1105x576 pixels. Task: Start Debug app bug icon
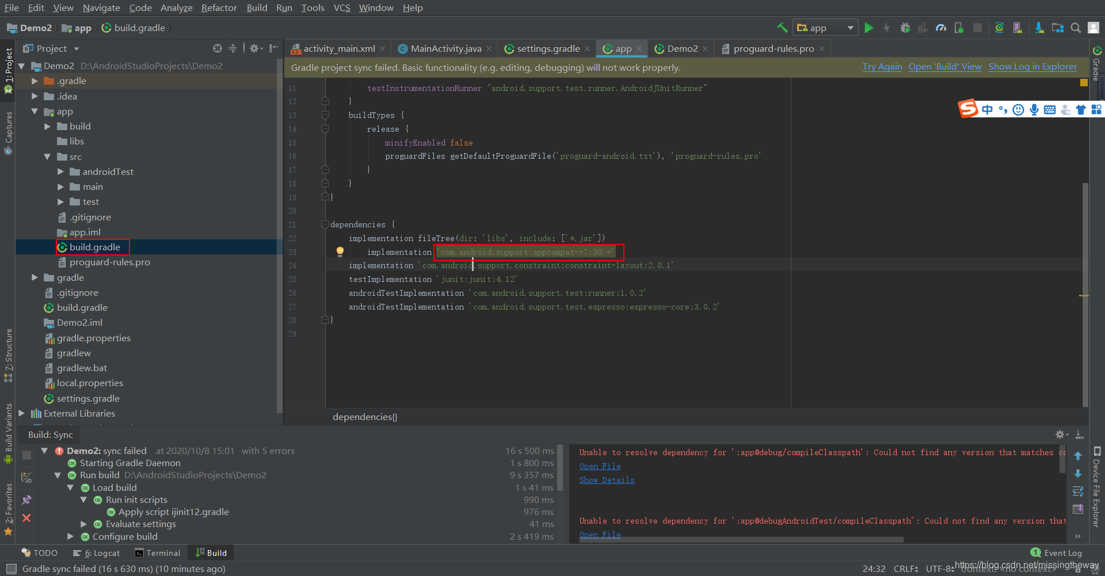point(905,28)
